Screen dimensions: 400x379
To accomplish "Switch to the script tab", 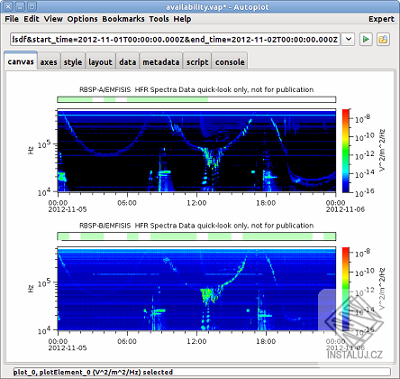I will point(197,62).
